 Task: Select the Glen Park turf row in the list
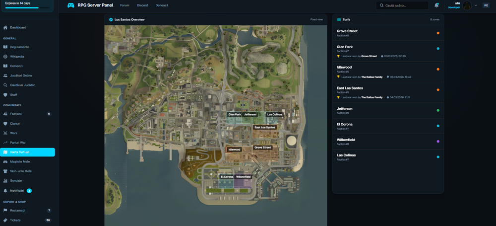tap(388, 51)
